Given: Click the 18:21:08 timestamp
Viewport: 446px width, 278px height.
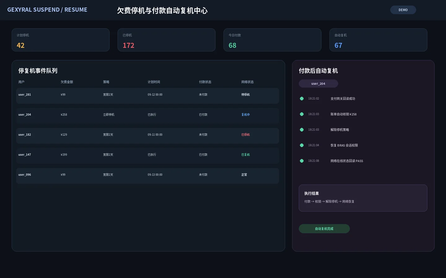Looking at the screenshot, I should point(313,161).
